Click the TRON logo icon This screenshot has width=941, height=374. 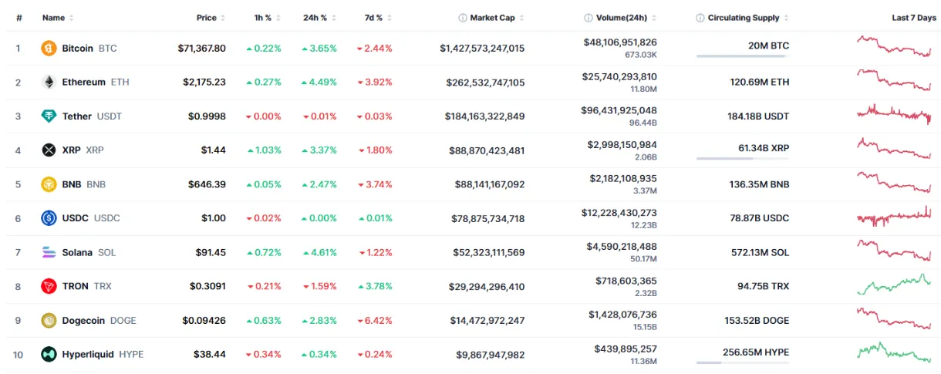49,286
